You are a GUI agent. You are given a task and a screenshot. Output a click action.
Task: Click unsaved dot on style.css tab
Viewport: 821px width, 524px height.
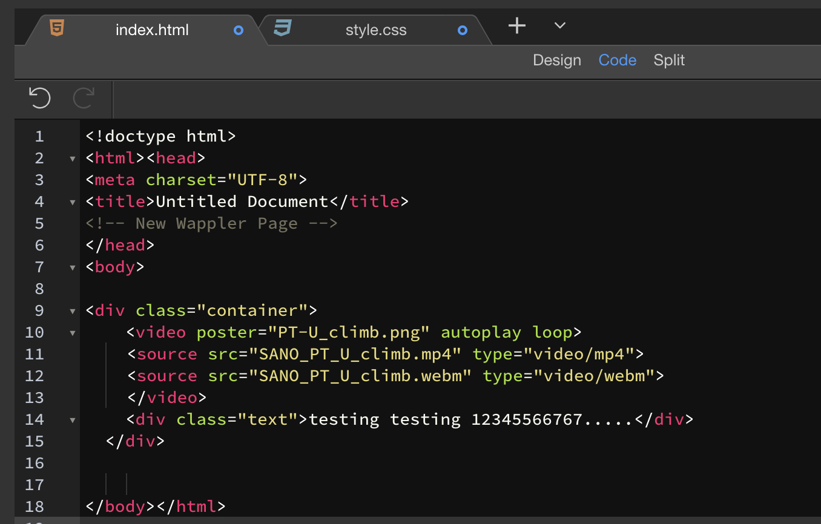pos(463,30)
